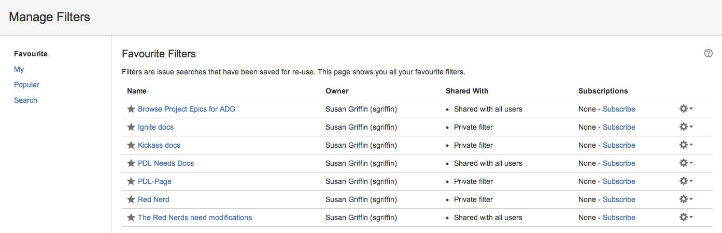
Task: Click gear icon in PDL Needs Docs row
Action: tap(686, 163)
